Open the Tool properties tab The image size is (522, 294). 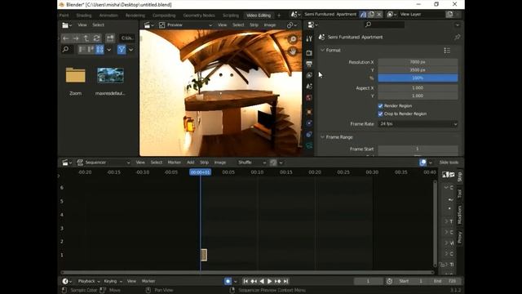309,38
